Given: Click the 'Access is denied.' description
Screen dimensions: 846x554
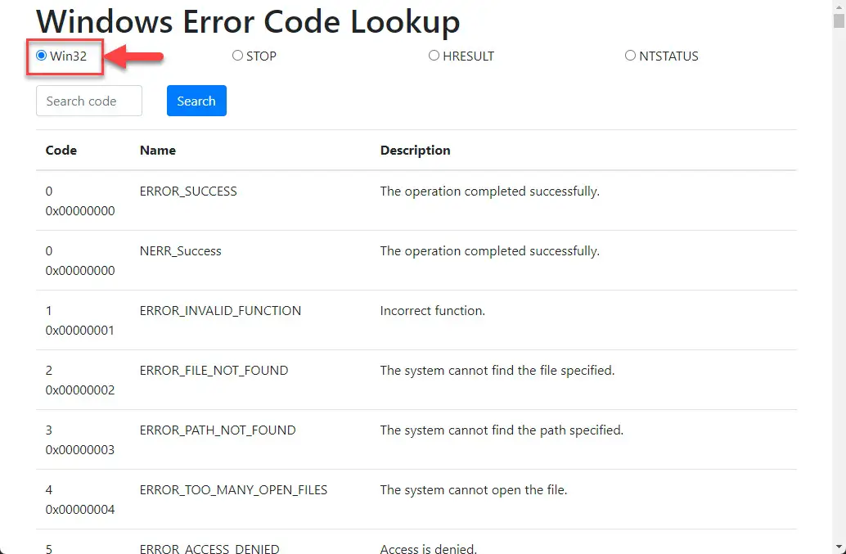Looking at the screenshot, I should click(x=429, y=548).
